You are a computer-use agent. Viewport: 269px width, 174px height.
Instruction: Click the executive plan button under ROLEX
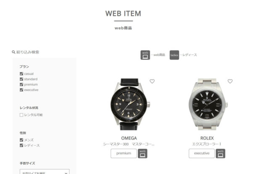coord(202,153)
